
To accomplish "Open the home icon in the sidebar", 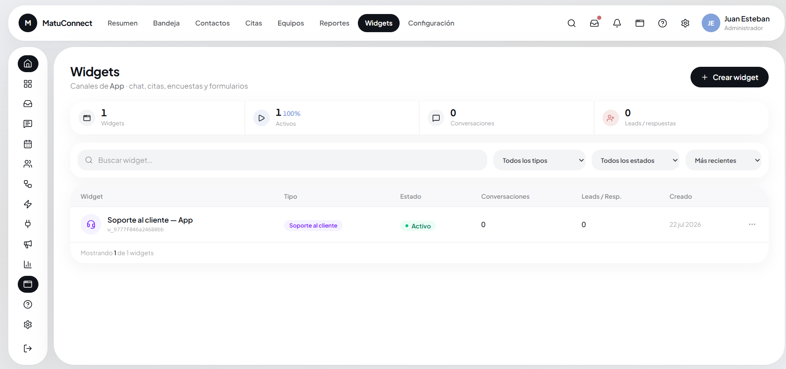I will (x=28, y=63).
